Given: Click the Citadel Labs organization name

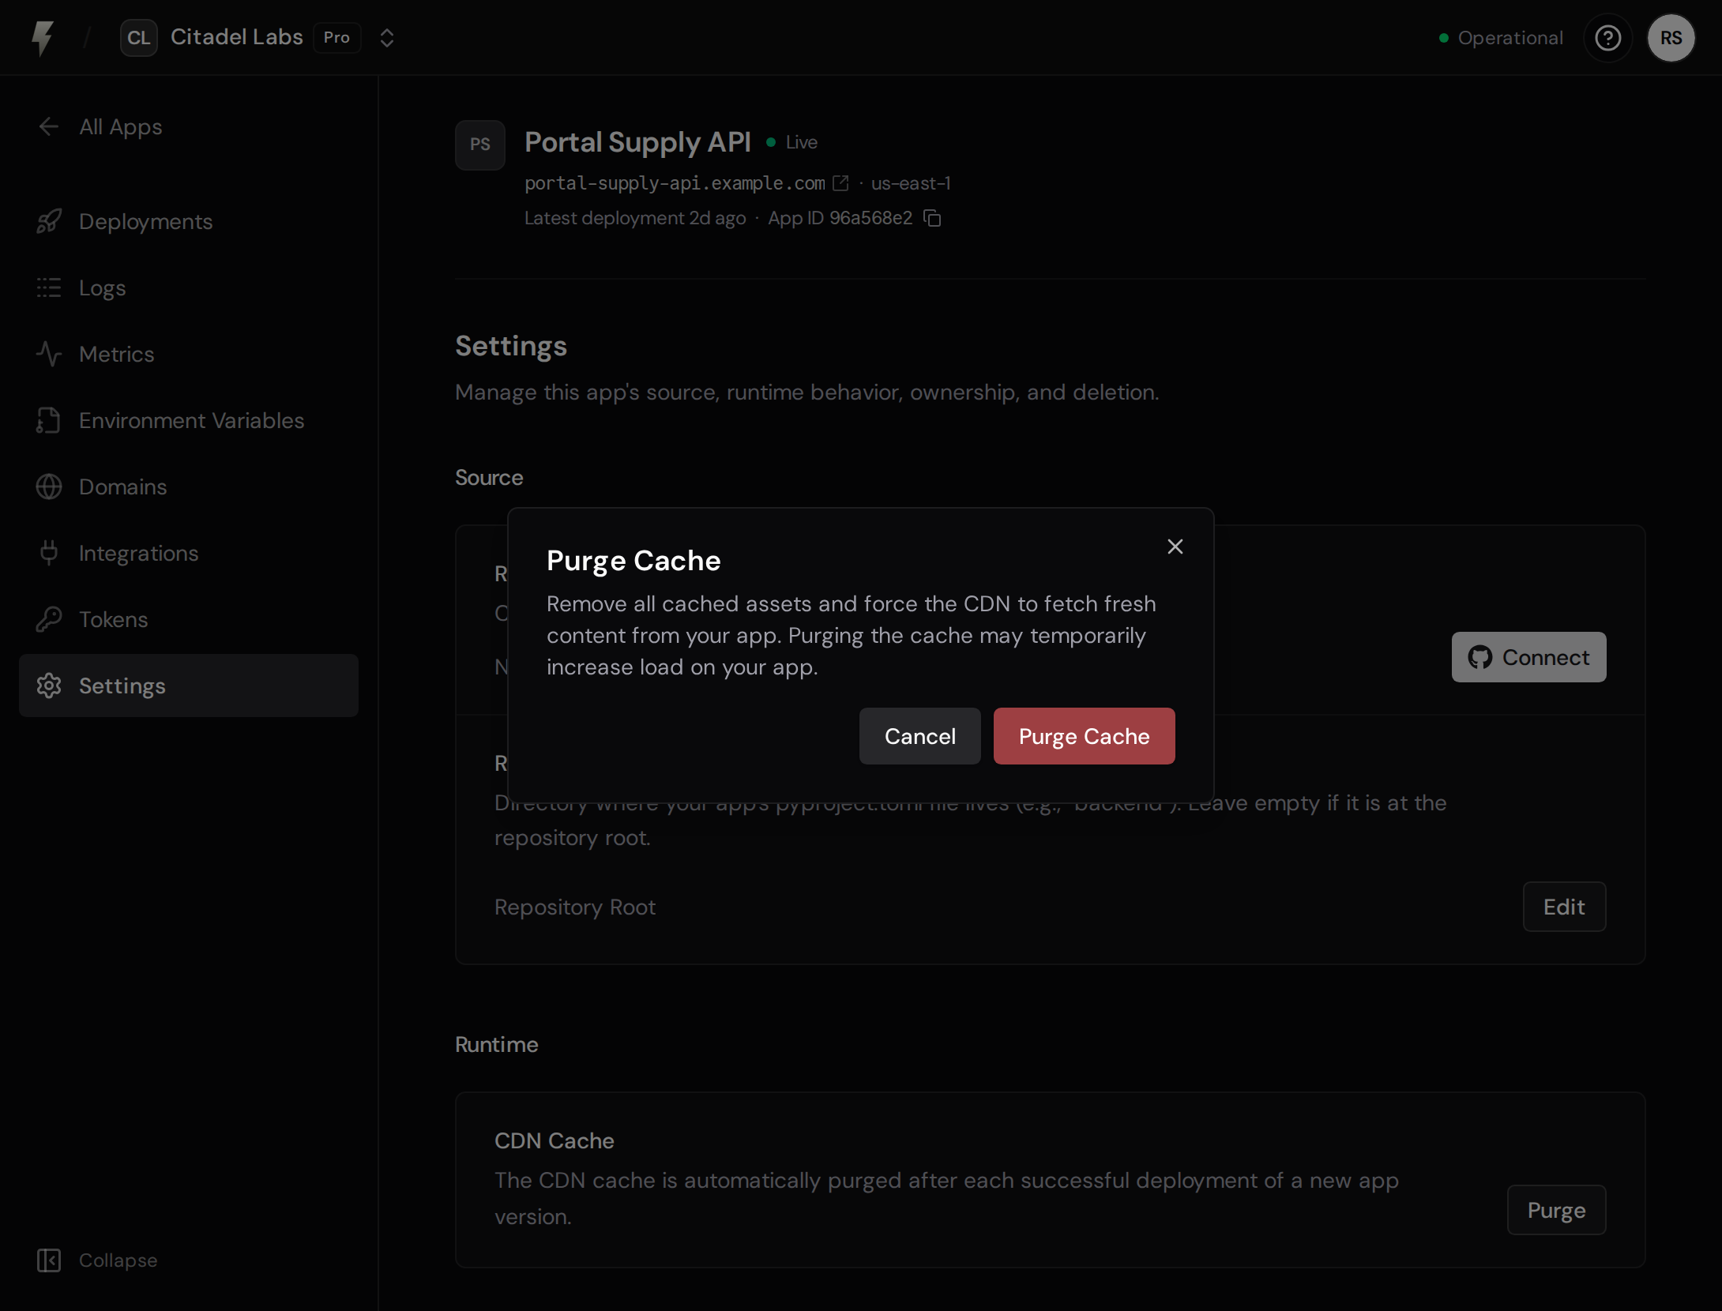Looking at the screenshot, I should 237,37.
